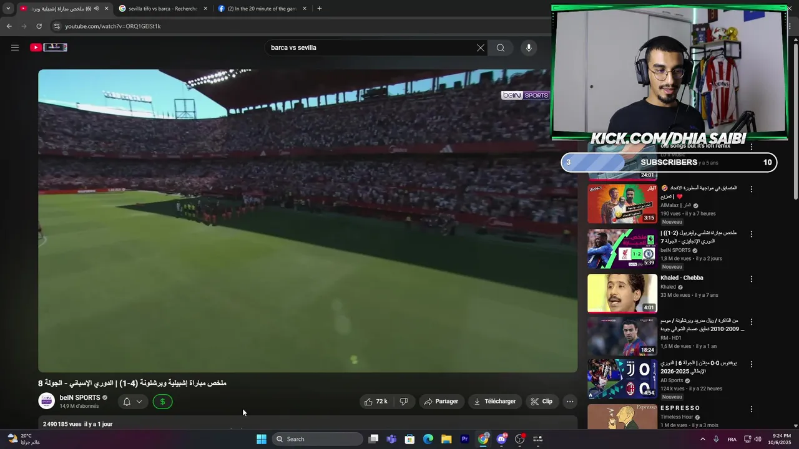Open the YouTube hamburger guide menu
The height and width of the screenshot is (449, 799).
(x=15, y=47)
